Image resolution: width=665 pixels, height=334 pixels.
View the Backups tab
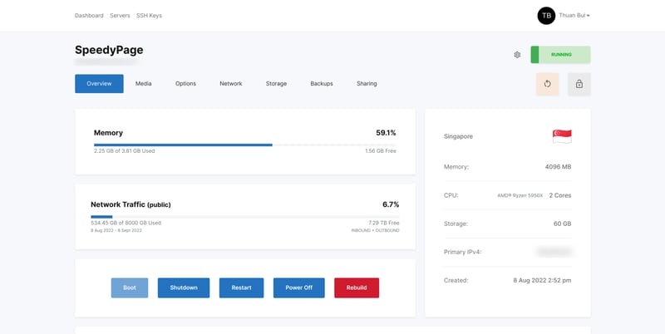(x=322, y=84)
